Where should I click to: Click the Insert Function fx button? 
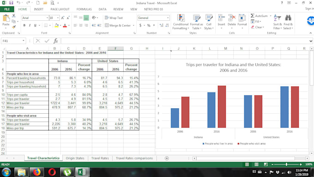pyautogui.click(x=56, y=41)
